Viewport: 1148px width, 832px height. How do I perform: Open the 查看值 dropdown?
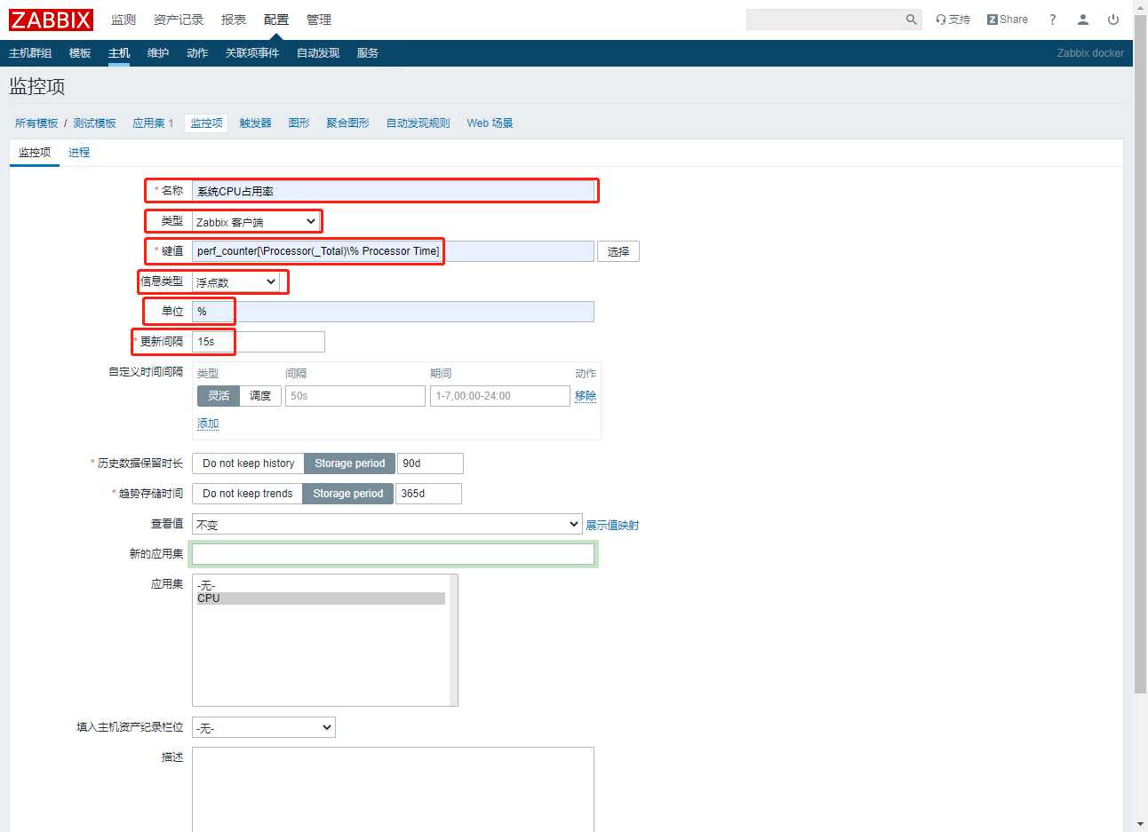[x=387, y=524]
